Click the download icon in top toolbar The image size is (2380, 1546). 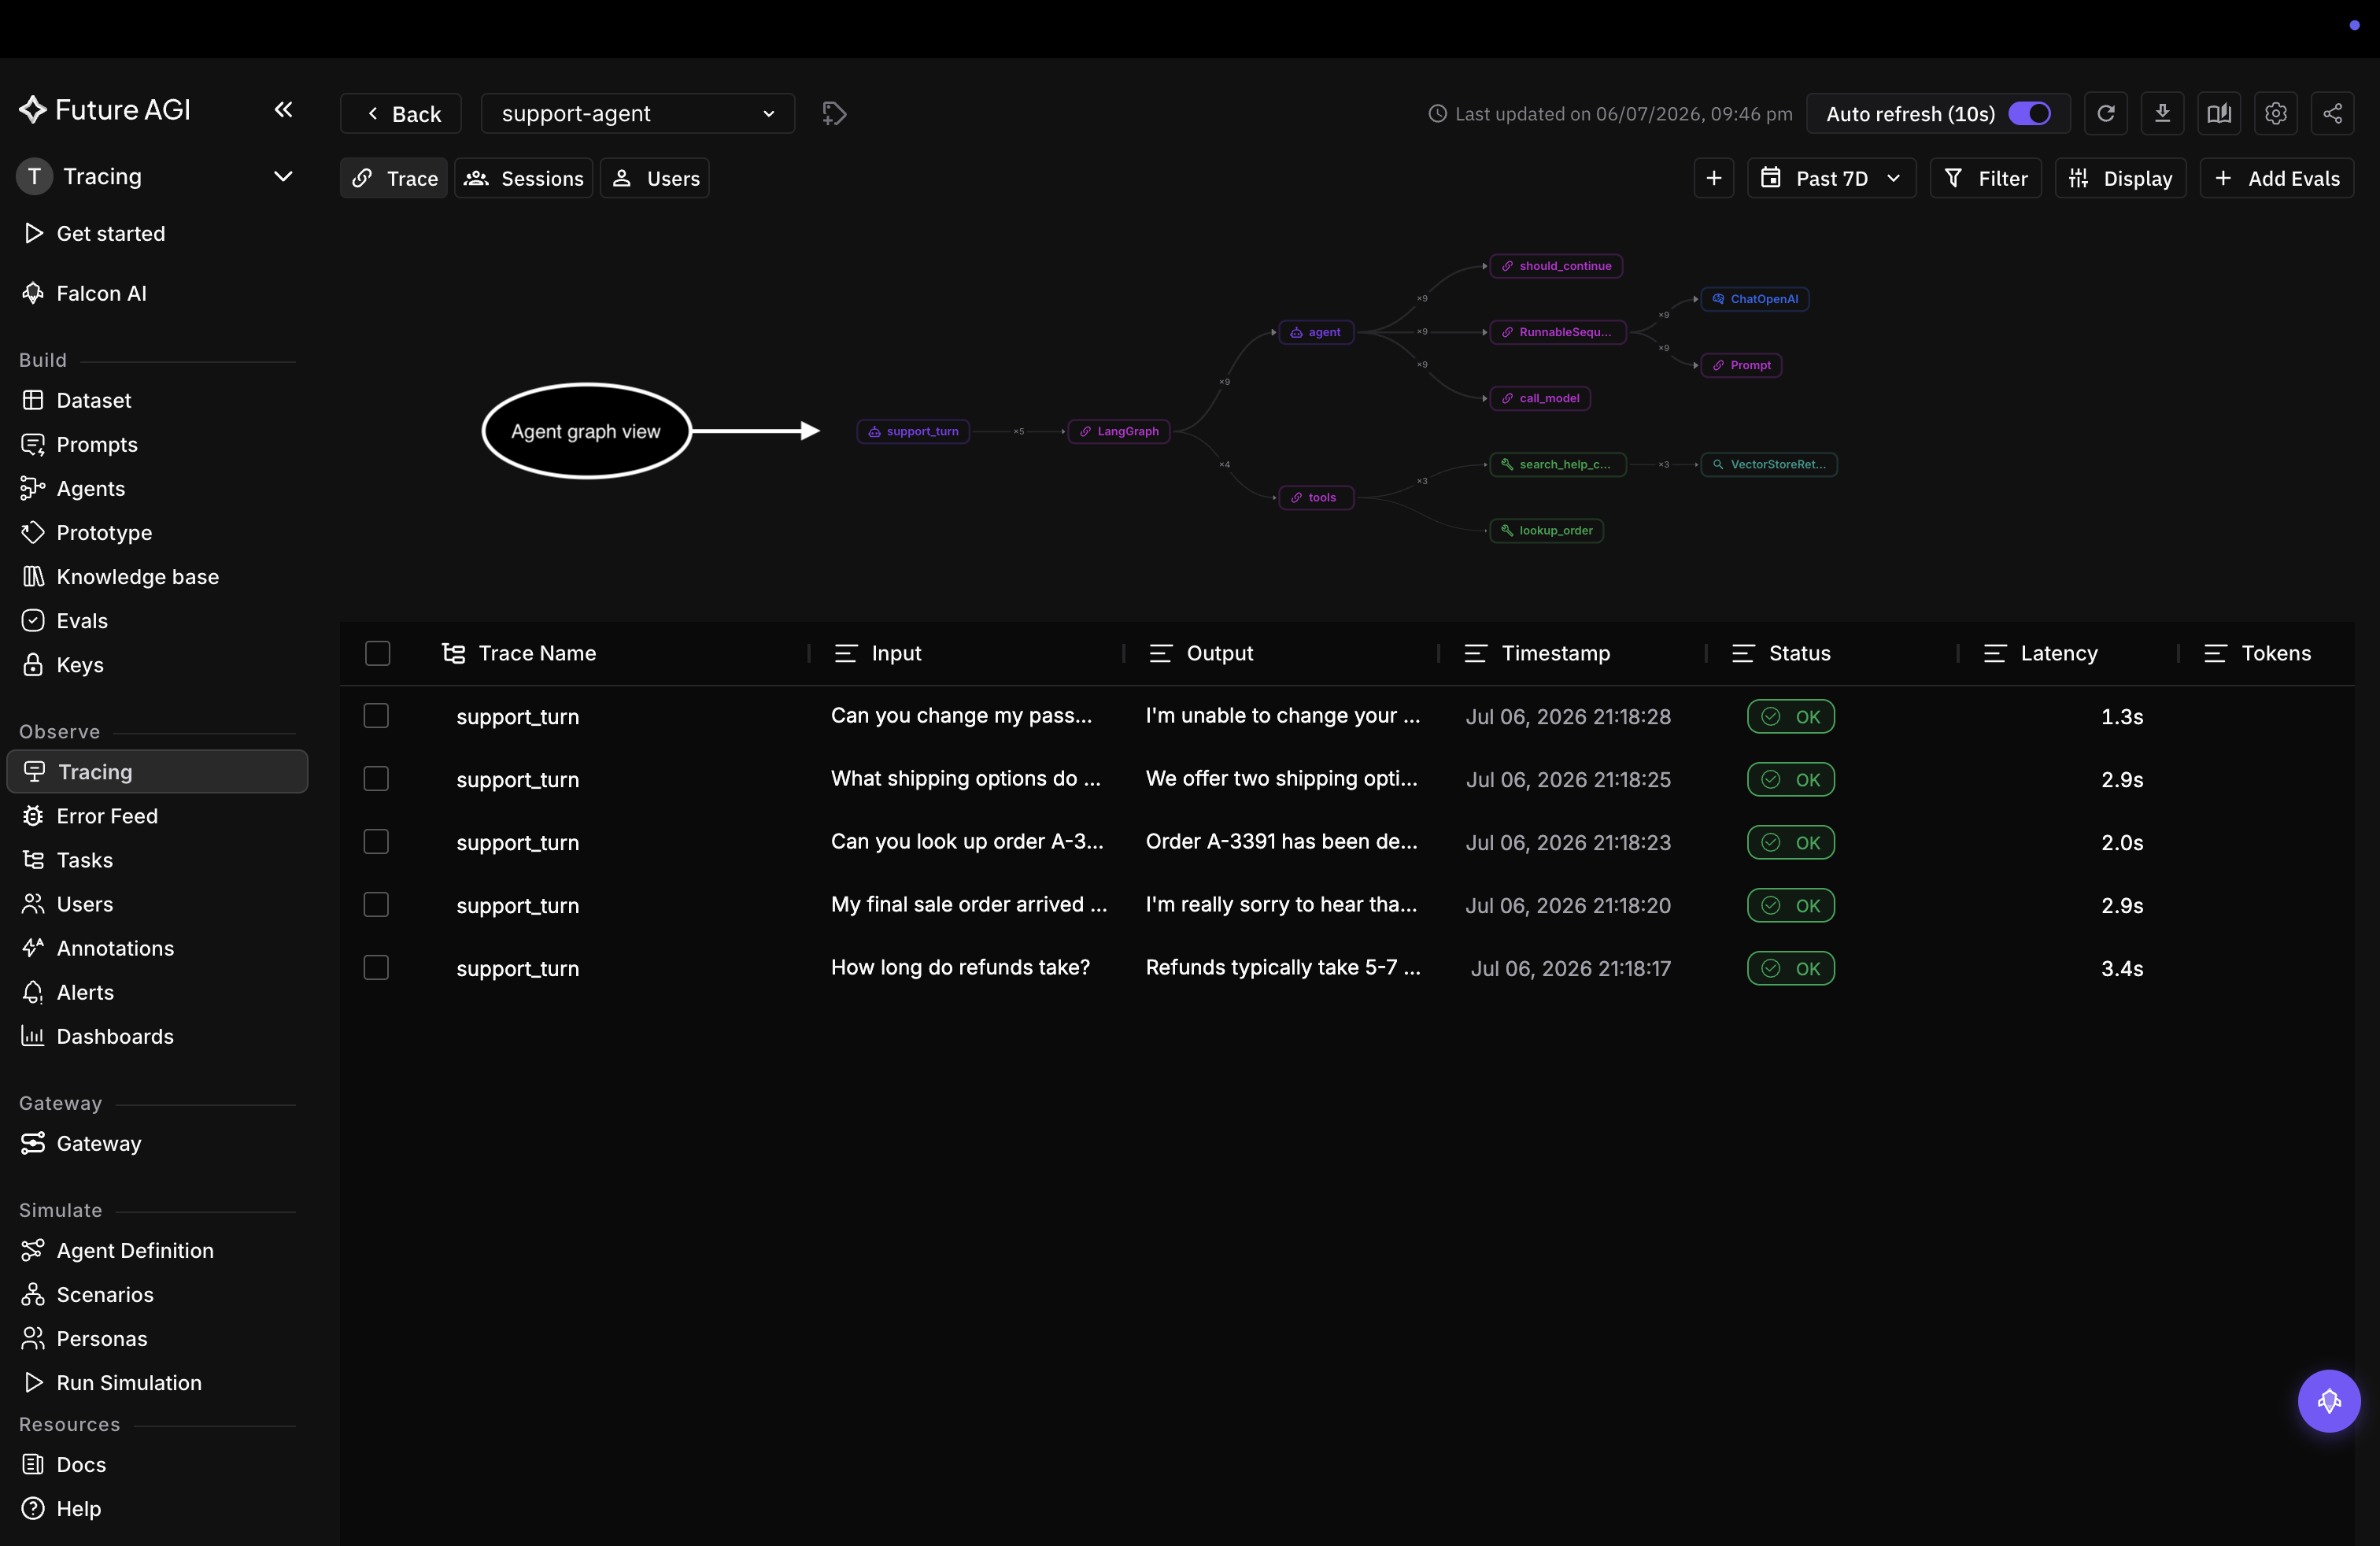(x=2162, y=113)
